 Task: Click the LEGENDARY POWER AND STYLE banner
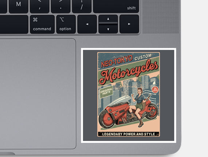129,134
